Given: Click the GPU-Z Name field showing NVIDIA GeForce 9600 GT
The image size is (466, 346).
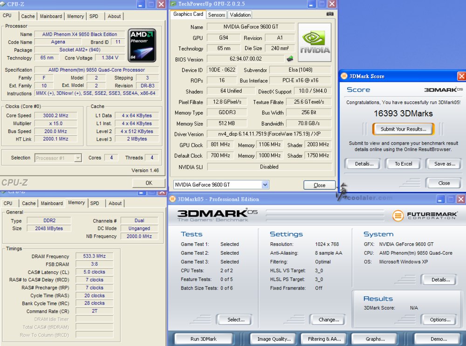Looking at the screenshot, I should point(251,27).
